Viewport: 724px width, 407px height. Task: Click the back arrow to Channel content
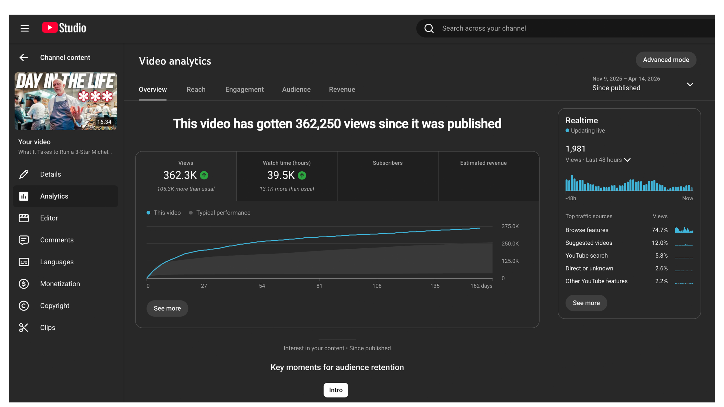pyautogui.click(x=24, y=58)
